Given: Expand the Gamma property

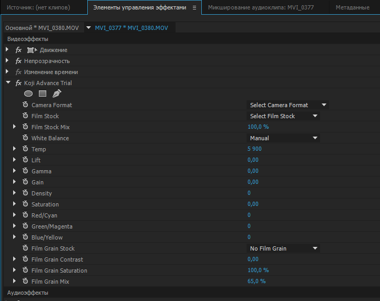Looking at the screenshot, I should [x=15, y=171].
